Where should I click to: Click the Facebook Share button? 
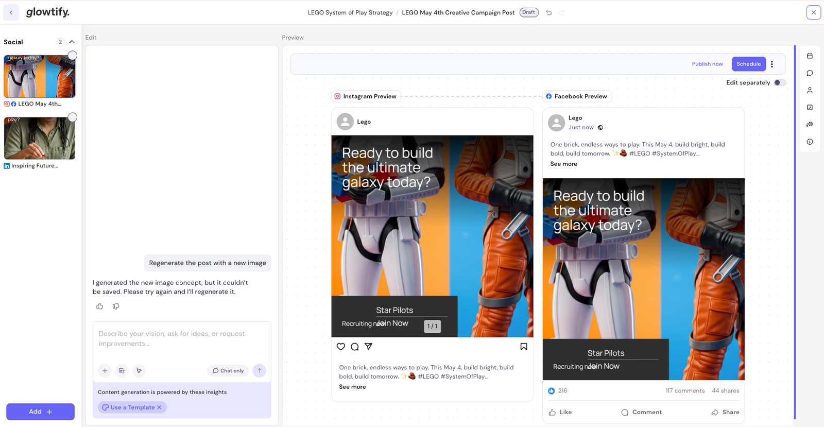(x=725, y=412)
